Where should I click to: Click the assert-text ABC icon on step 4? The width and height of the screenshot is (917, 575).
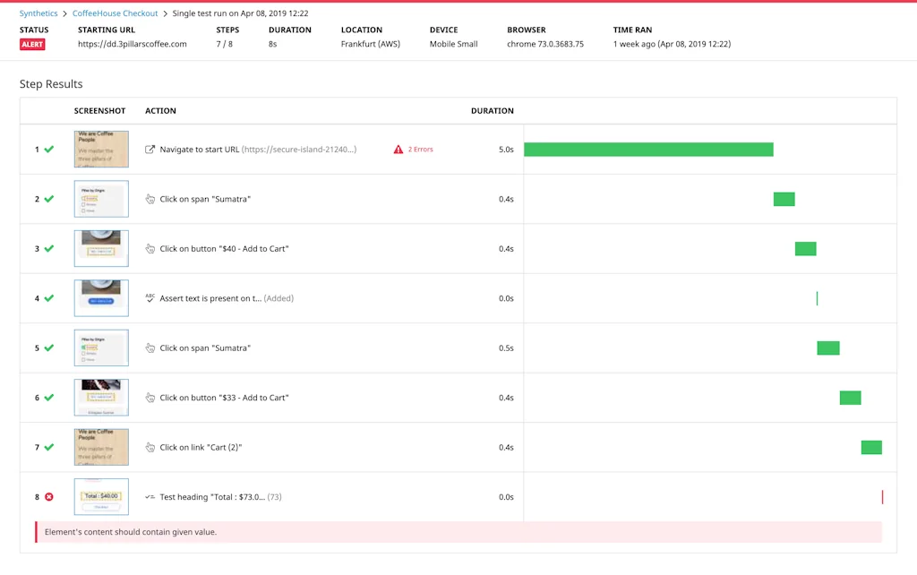click(149, 298)
